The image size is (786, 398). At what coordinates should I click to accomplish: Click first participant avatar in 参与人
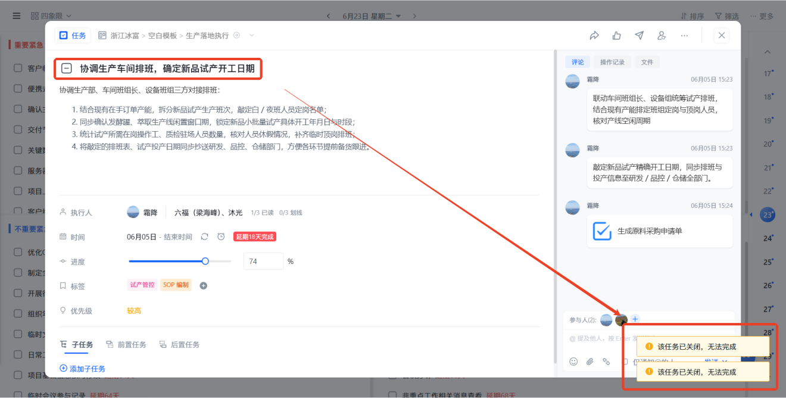click(606, 320)
